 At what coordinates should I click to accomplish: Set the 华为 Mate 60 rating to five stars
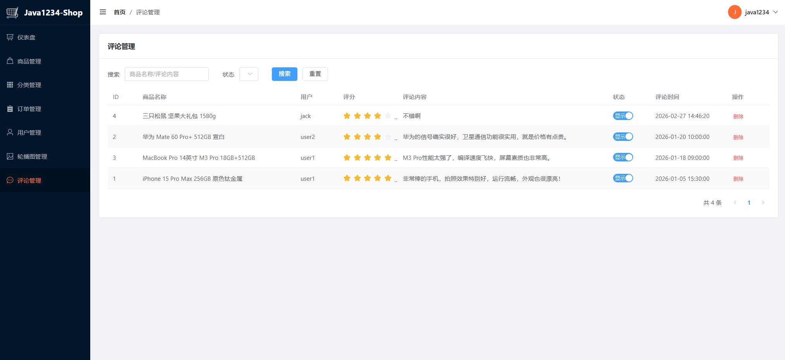coord(388,137)
